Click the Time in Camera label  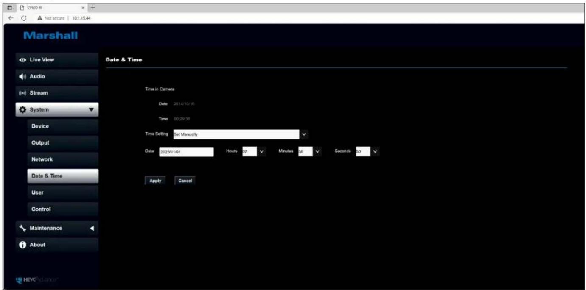tap(160, 89)
